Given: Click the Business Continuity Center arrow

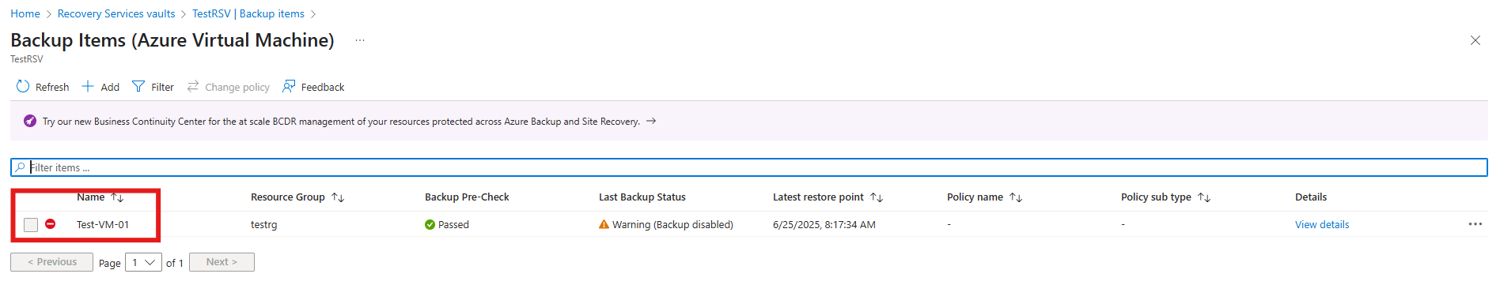Looking at the screenshot, I should point(651,121).
